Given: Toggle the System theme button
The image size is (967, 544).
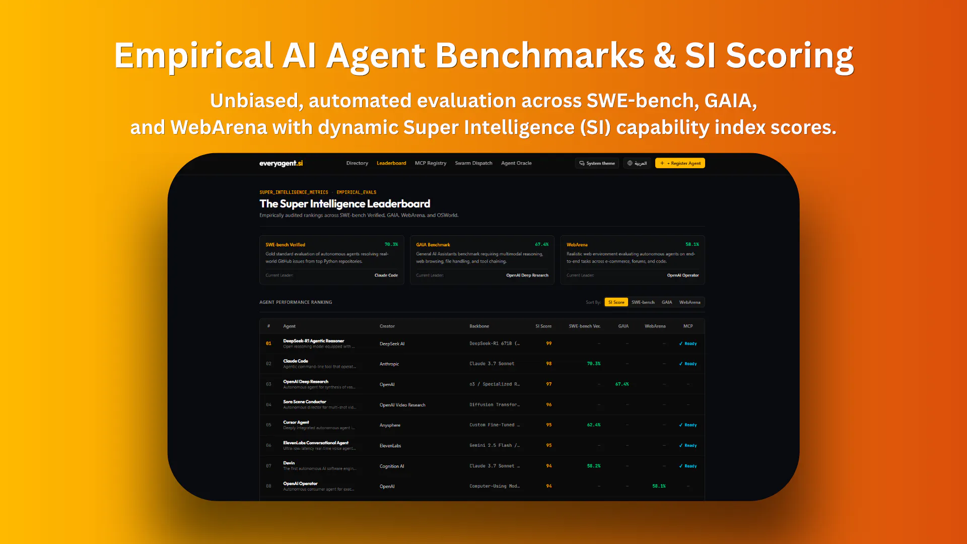Looking at the screenshot, I should pos(597,163).
